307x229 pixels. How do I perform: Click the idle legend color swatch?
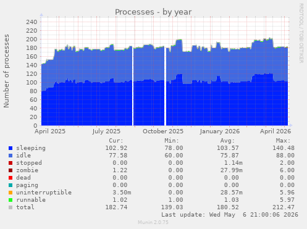(11, 156)
